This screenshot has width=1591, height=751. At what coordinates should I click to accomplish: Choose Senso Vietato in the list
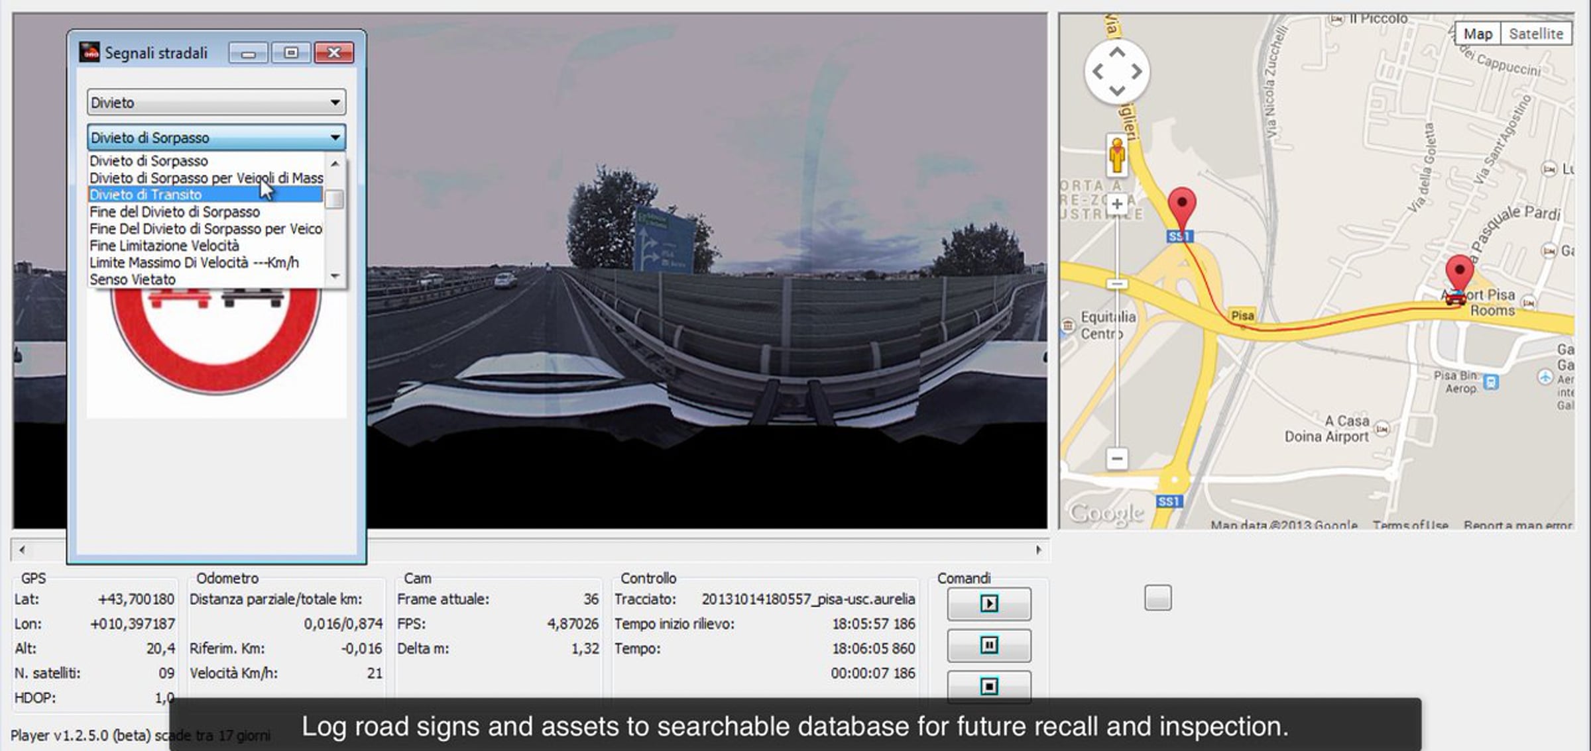pyautogui.click(x=133, y=279)
